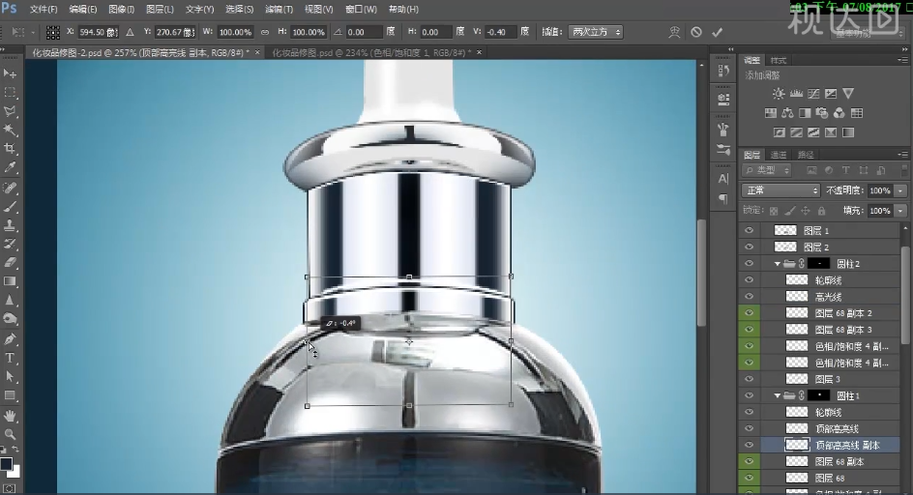Select the Dodge tool
Image resolution: width=913 pixels, height=495 pixels.
[x=10, y=319]
